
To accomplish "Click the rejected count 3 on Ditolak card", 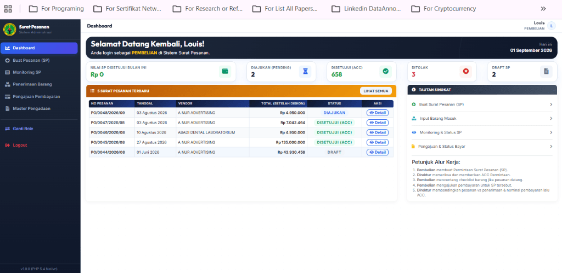I will (x=413, y=75).
